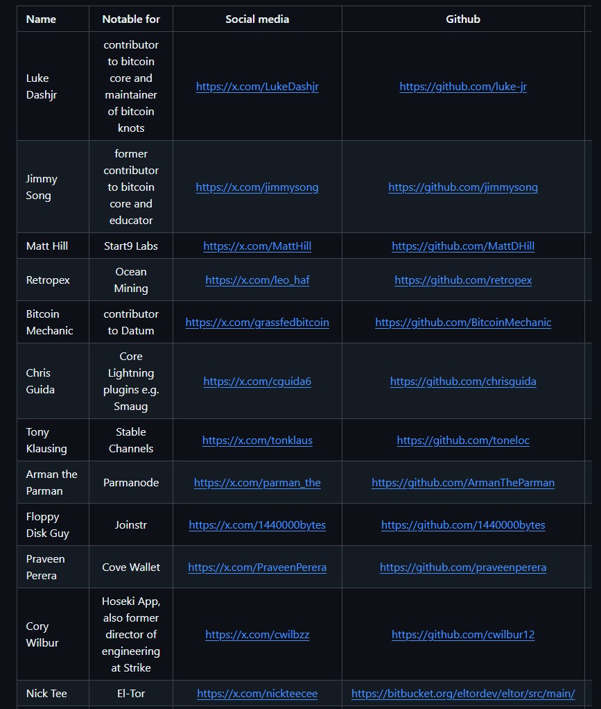
Task: Open the github.com/retropex link
Action: click(462, 280)
